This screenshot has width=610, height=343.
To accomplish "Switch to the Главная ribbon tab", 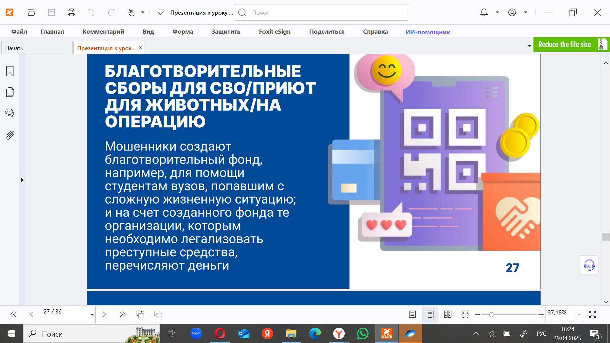I will [52, 32].
